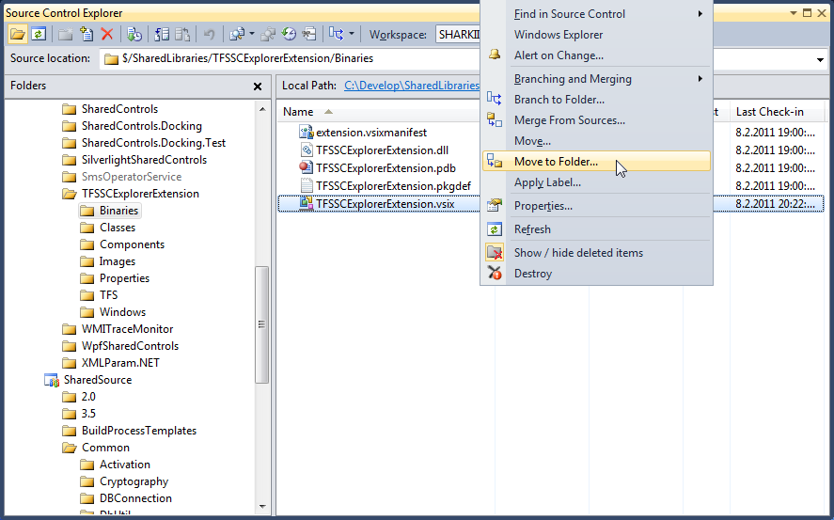Viewport: 834px width, 520px height.
Task: Select Apply Label... from context menu
Action: coord(547,182)
